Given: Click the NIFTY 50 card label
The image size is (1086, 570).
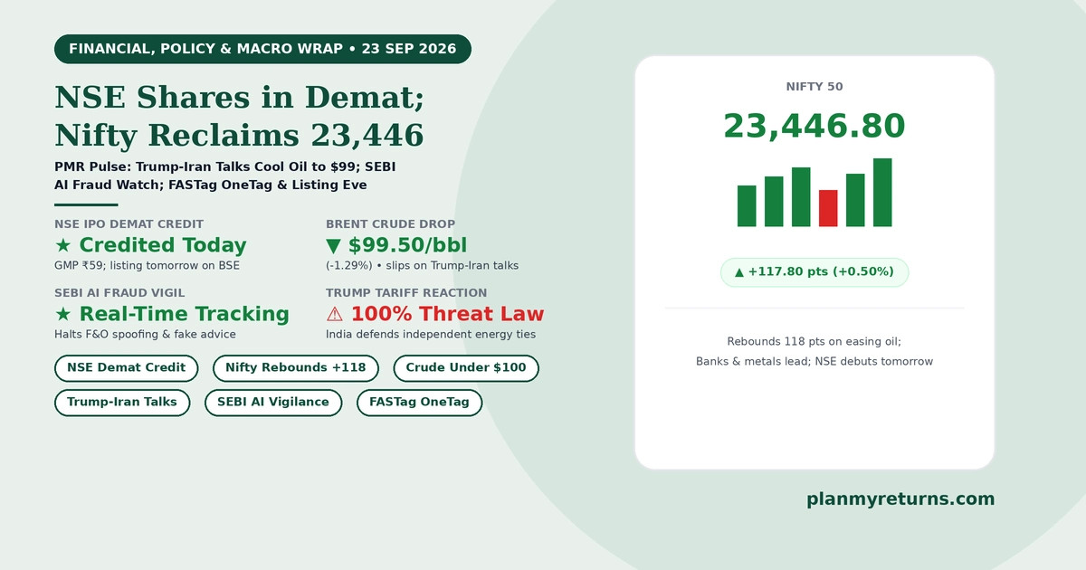Looking at the screenshot, I should pyautogui.click(x=814, y=87).
